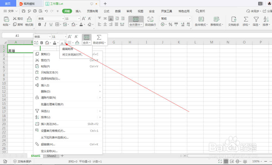Click the Save icon in quick access bar

24,11
